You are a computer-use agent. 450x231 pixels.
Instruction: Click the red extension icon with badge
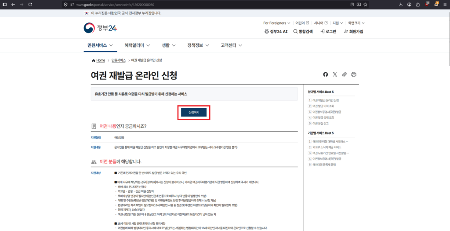pyautogui.click(x=427, y=4)
